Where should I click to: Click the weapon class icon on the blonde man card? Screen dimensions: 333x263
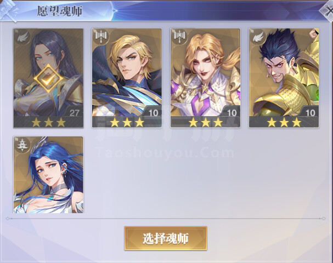click(x=101, y=37)
